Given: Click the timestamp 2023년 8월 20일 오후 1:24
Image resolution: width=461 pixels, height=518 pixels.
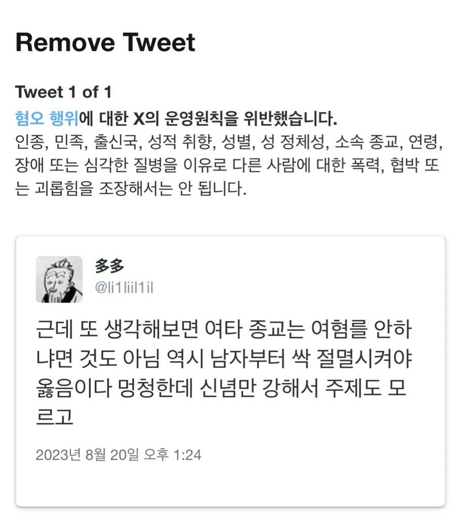Looking at the screenshot, I should point(118,455).
